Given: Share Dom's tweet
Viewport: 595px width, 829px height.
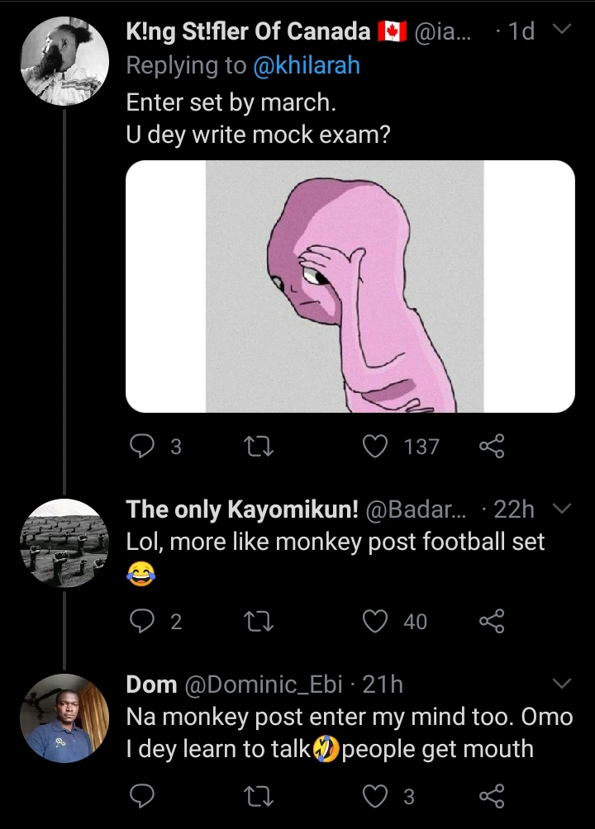Looking at the screenshot, I should tap(491, 796).
